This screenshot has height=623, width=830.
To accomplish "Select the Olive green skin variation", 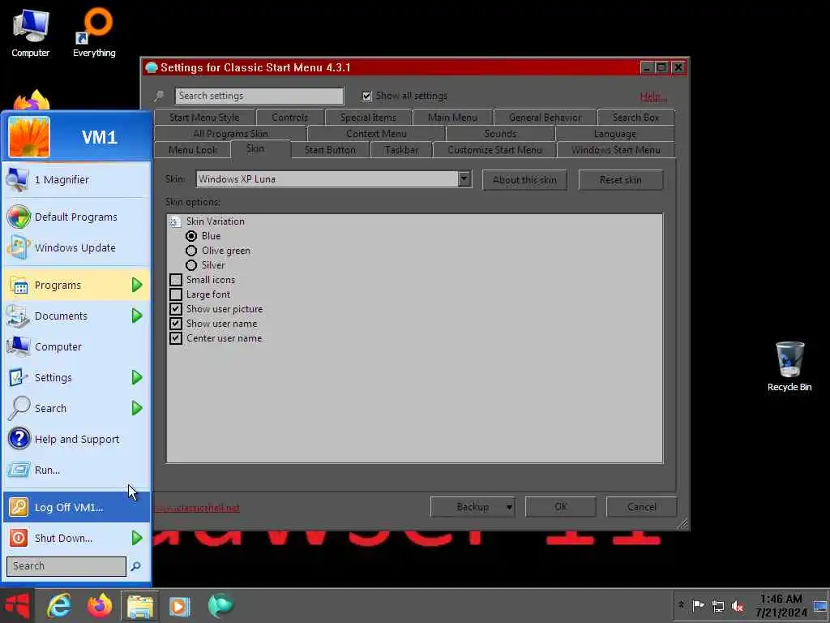I will point(191,251).
